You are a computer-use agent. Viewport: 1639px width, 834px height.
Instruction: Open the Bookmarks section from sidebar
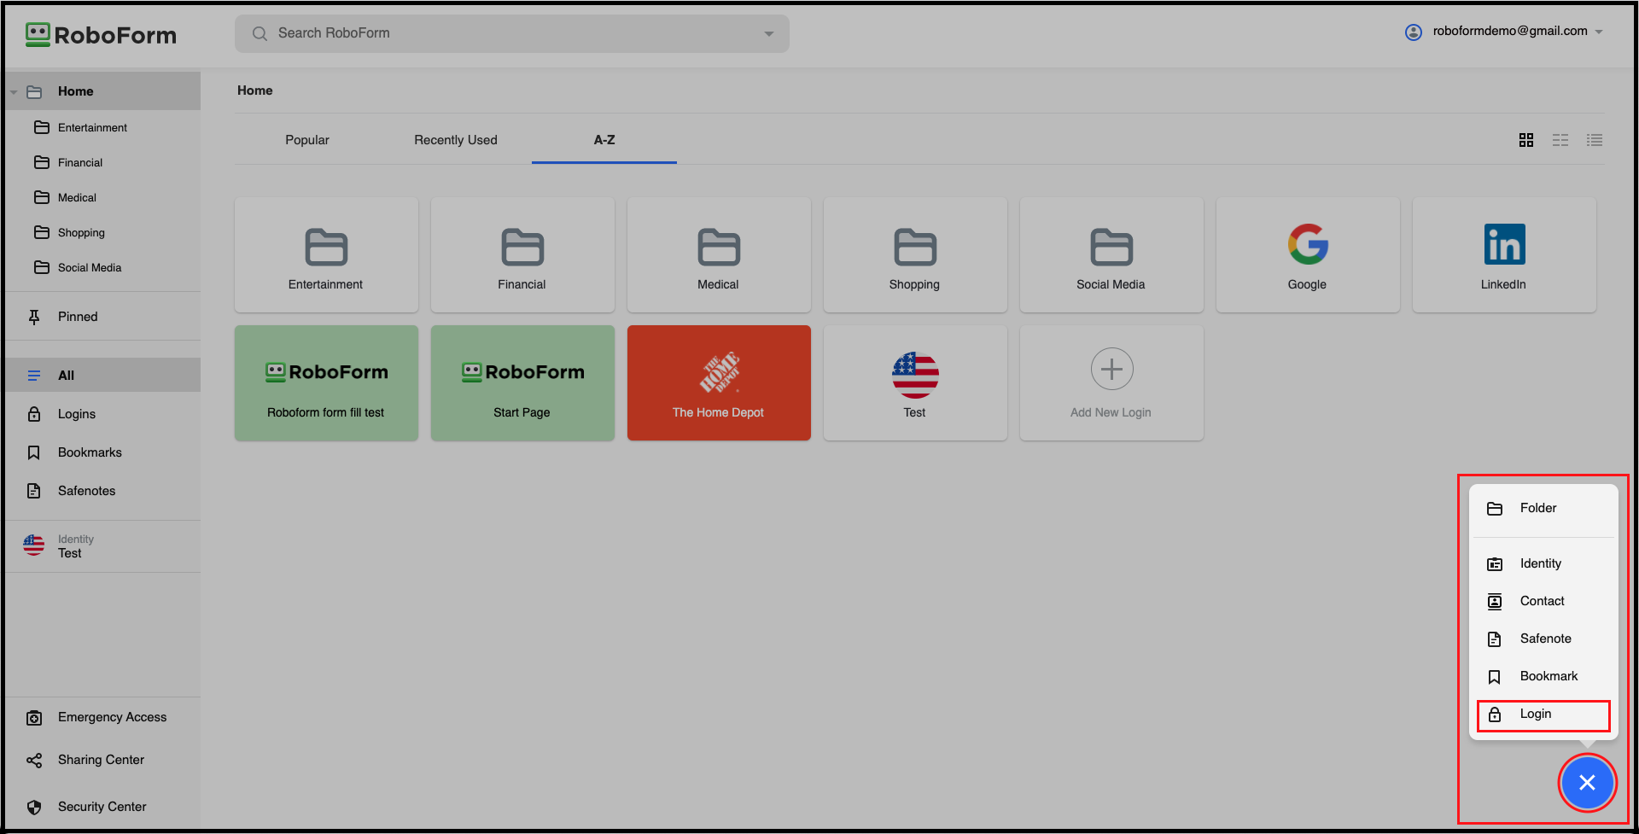pyautogui.click(x=33, y=452)
